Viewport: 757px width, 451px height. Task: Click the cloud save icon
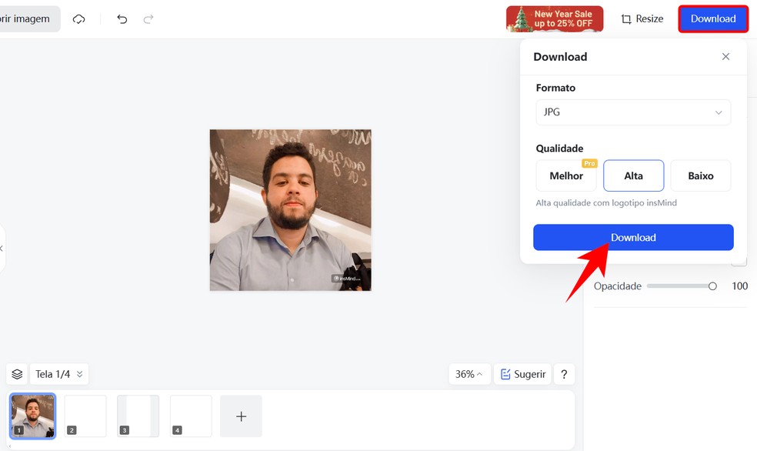pyautogui.click(x=78, y=18)
